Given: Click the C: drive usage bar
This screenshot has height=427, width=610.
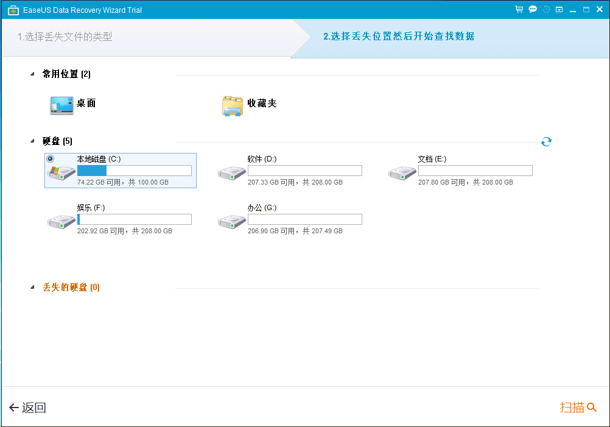Looking at the screenshot, I should click(134, 171).
